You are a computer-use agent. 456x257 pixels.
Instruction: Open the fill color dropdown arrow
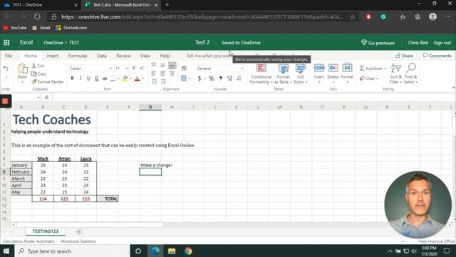click(x=130, y=79)
